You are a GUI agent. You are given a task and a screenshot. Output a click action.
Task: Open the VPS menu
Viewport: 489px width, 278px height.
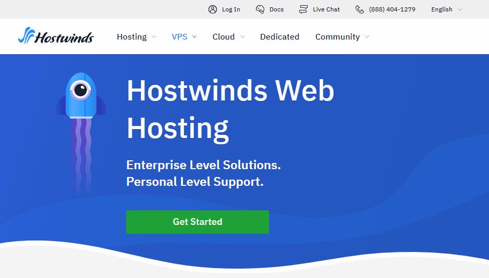(x=179, y=37)
